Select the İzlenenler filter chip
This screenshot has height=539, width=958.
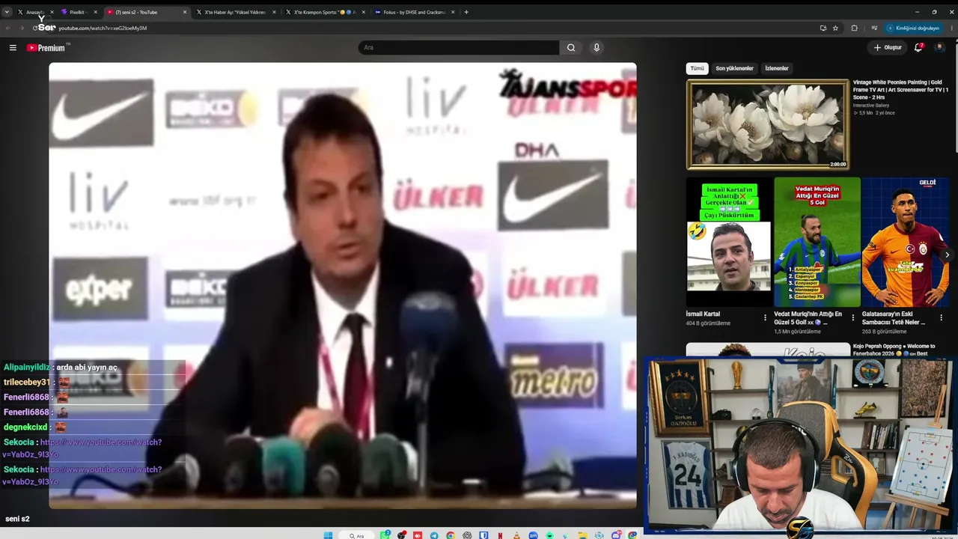click(x=777, y=68)
